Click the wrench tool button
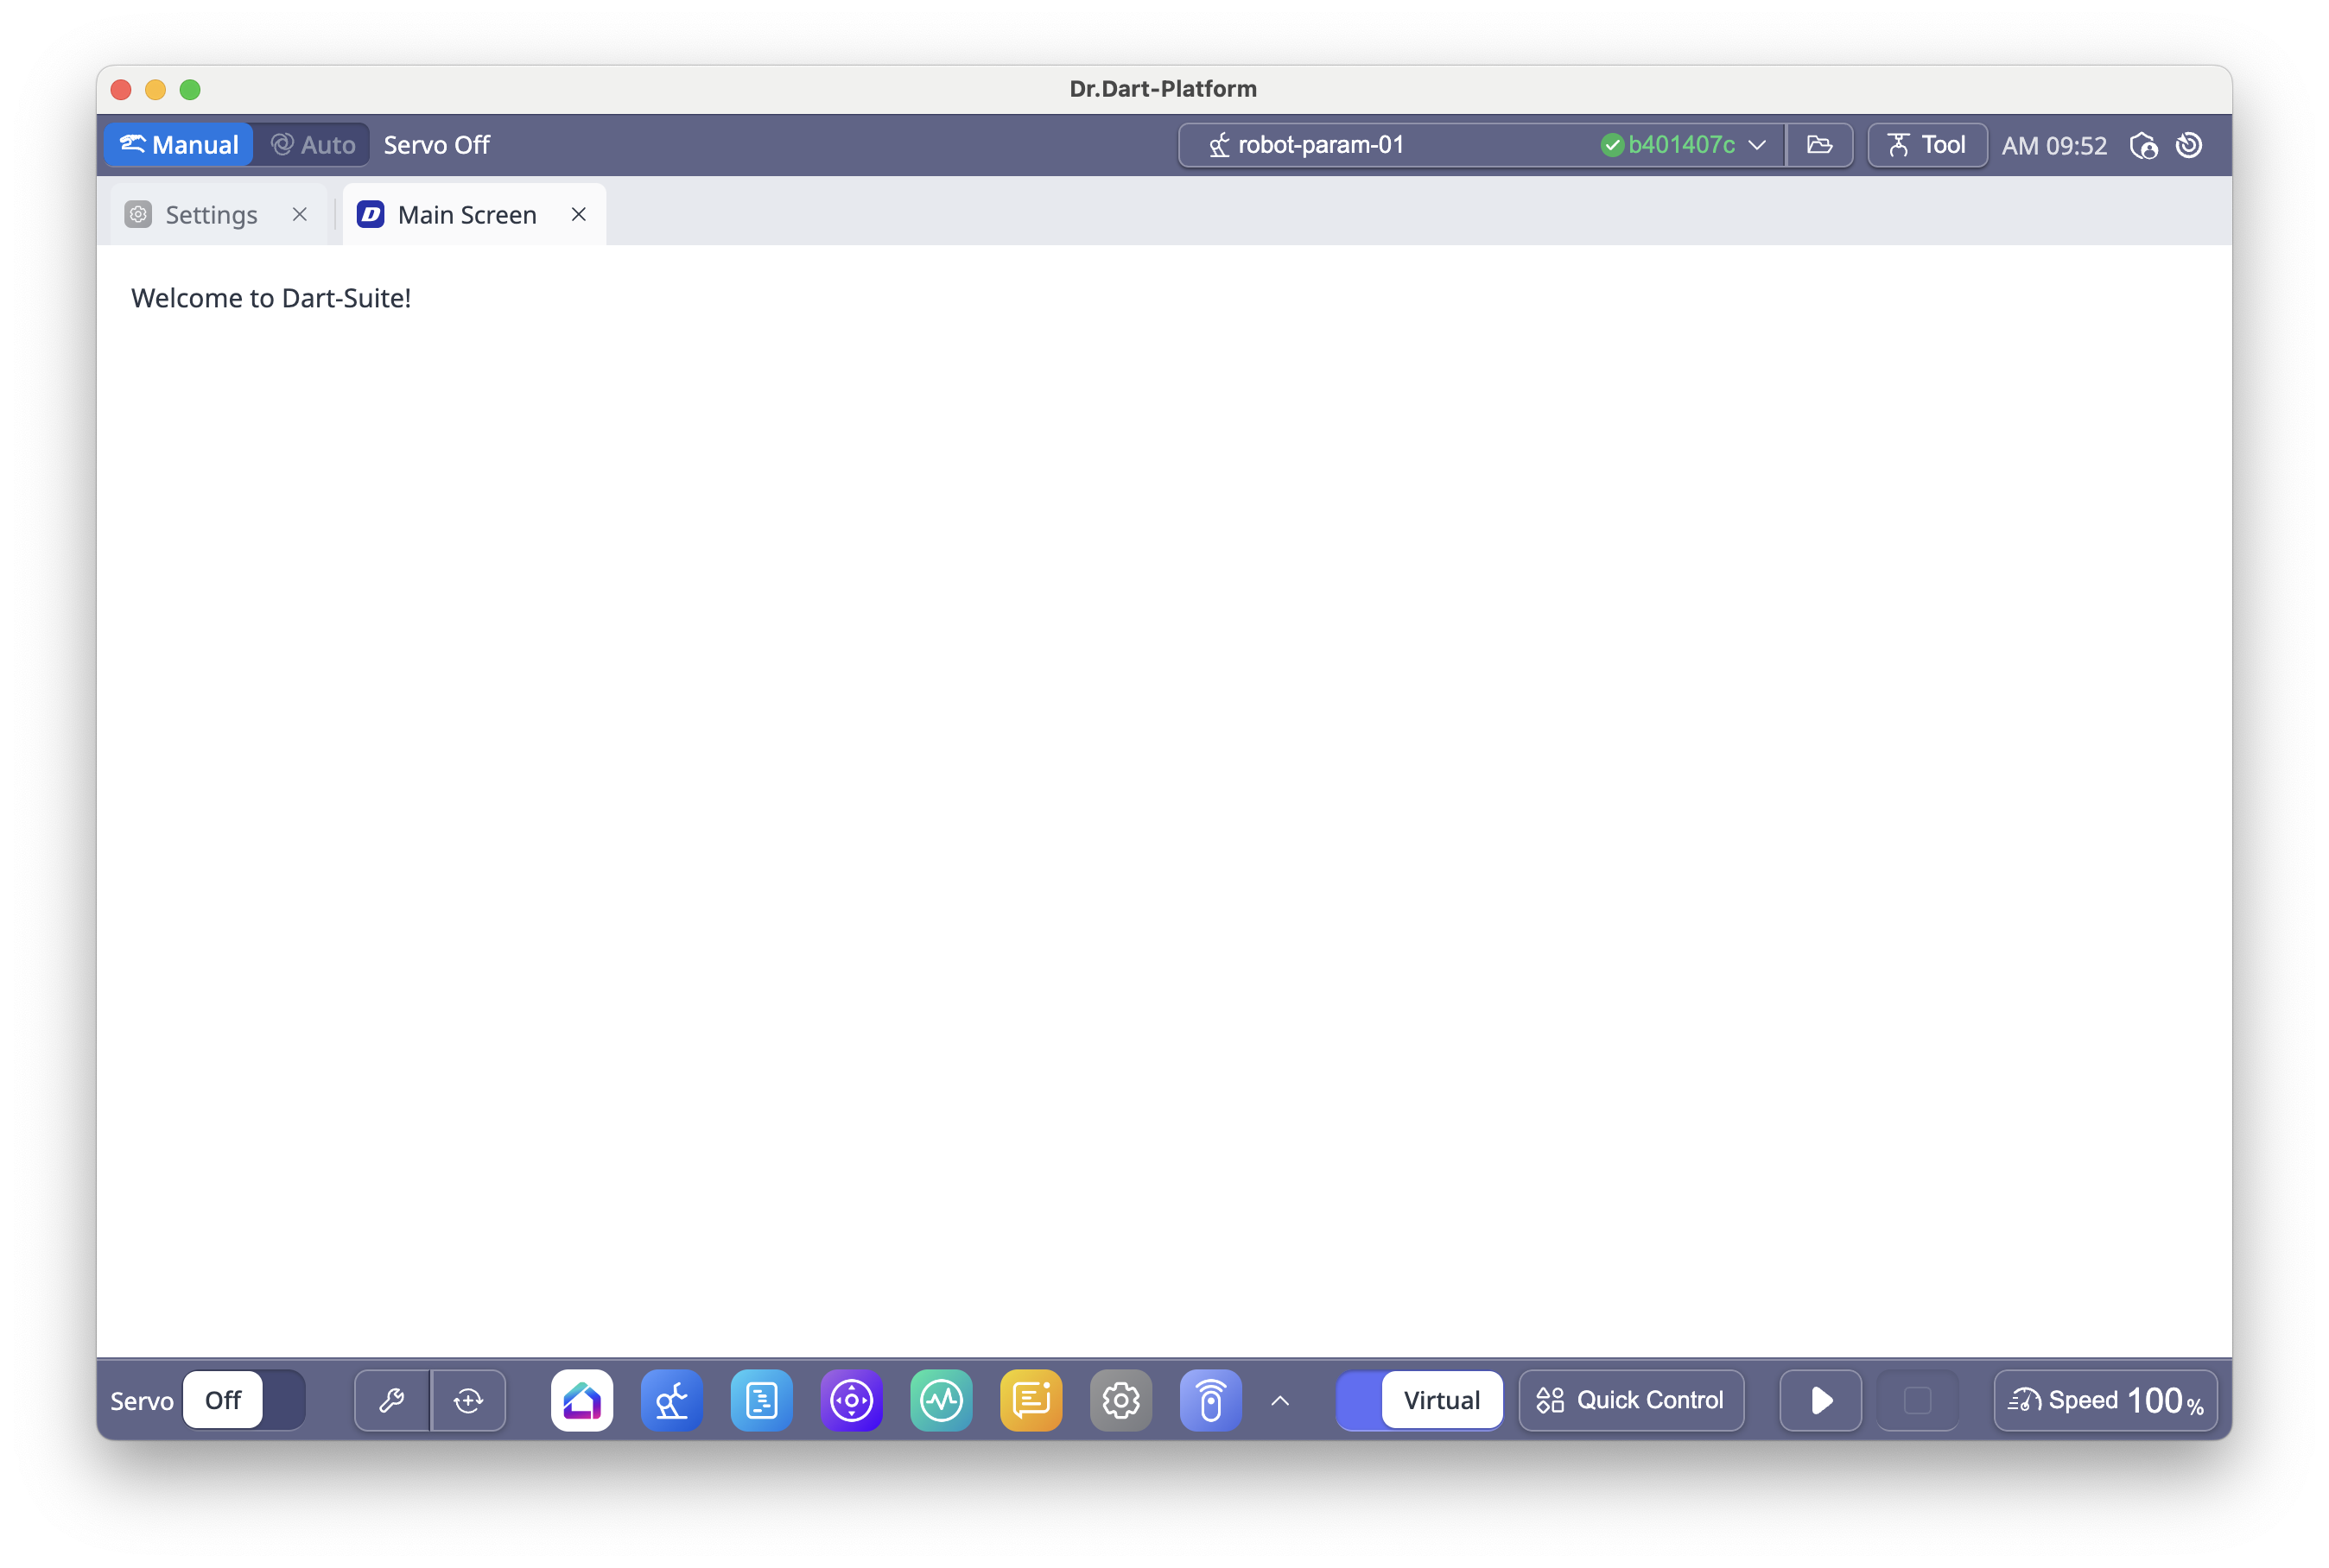Image resolution: width=2329 pixels, height=1568 pixels. point(392,1400)
